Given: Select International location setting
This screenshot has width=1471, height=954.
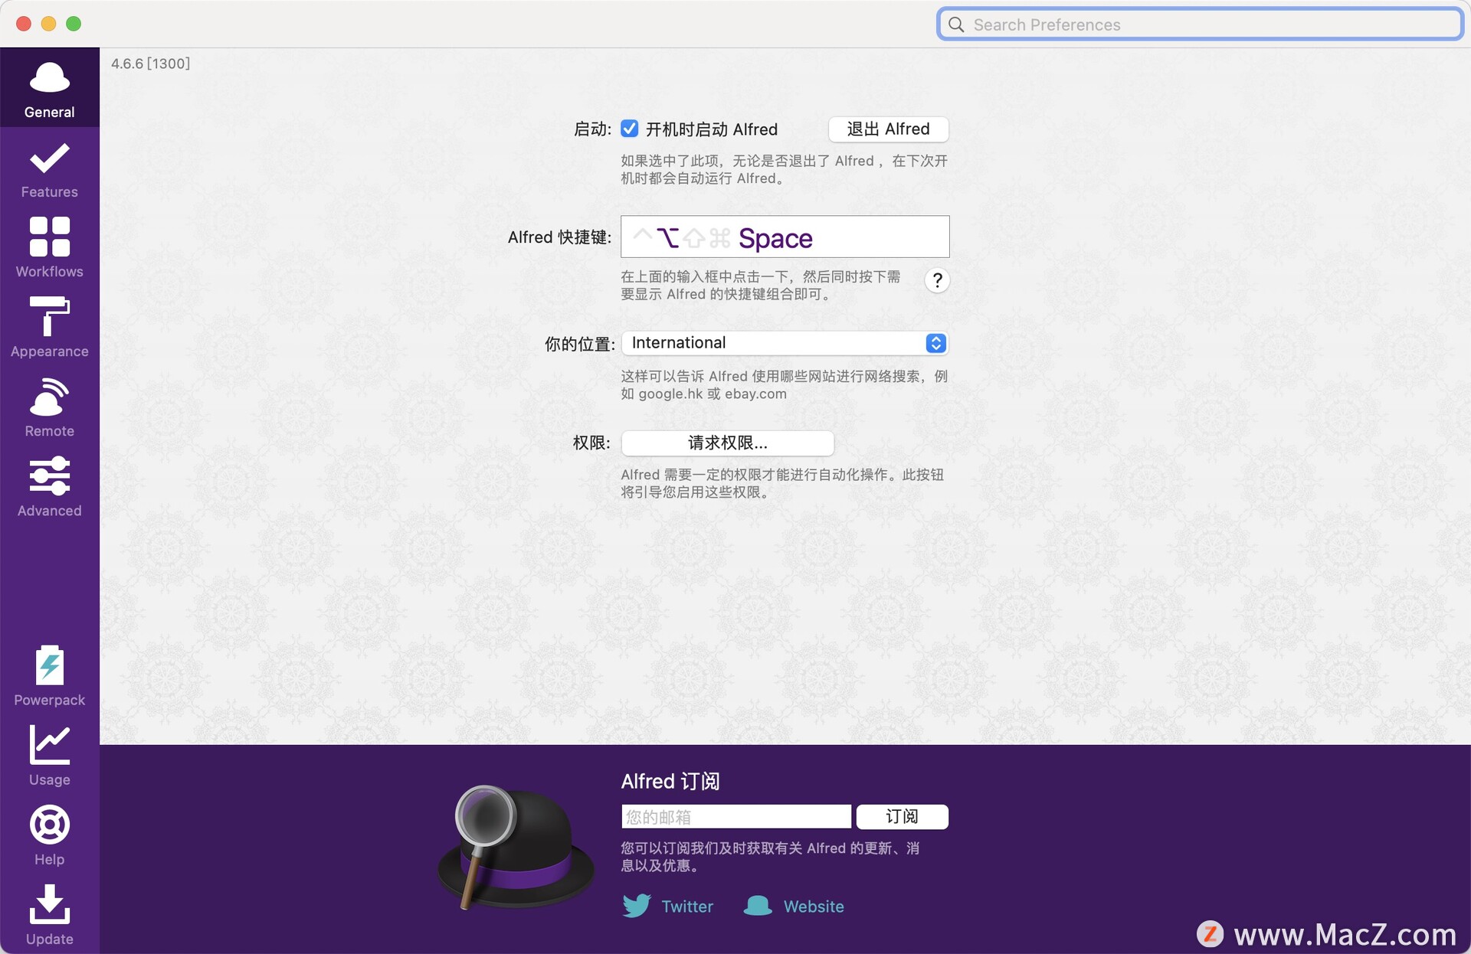Looking at the screenshot, I should 784,342.
